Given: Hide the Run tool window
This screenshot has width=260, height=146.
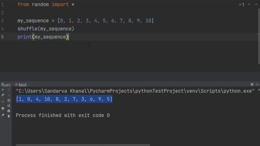Looking at the screenshot, I should pyautogui.click(x=257, y=84).
